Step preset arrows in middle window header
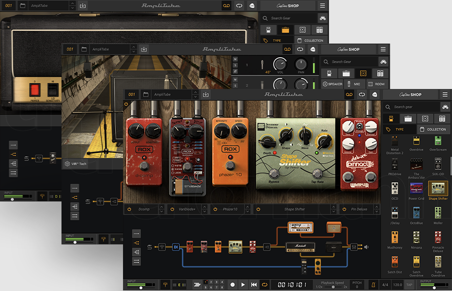This screenshot has width=452, height=291. coord(133,49)
